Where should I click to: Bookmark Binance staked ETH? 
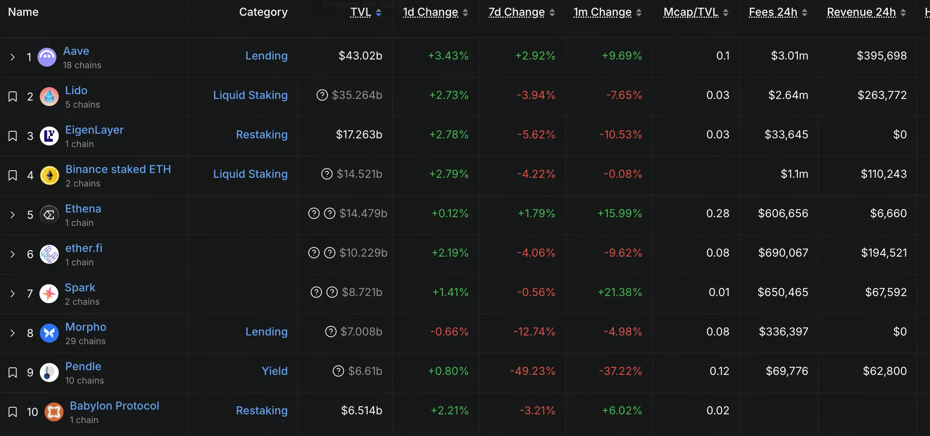[13, 175]
